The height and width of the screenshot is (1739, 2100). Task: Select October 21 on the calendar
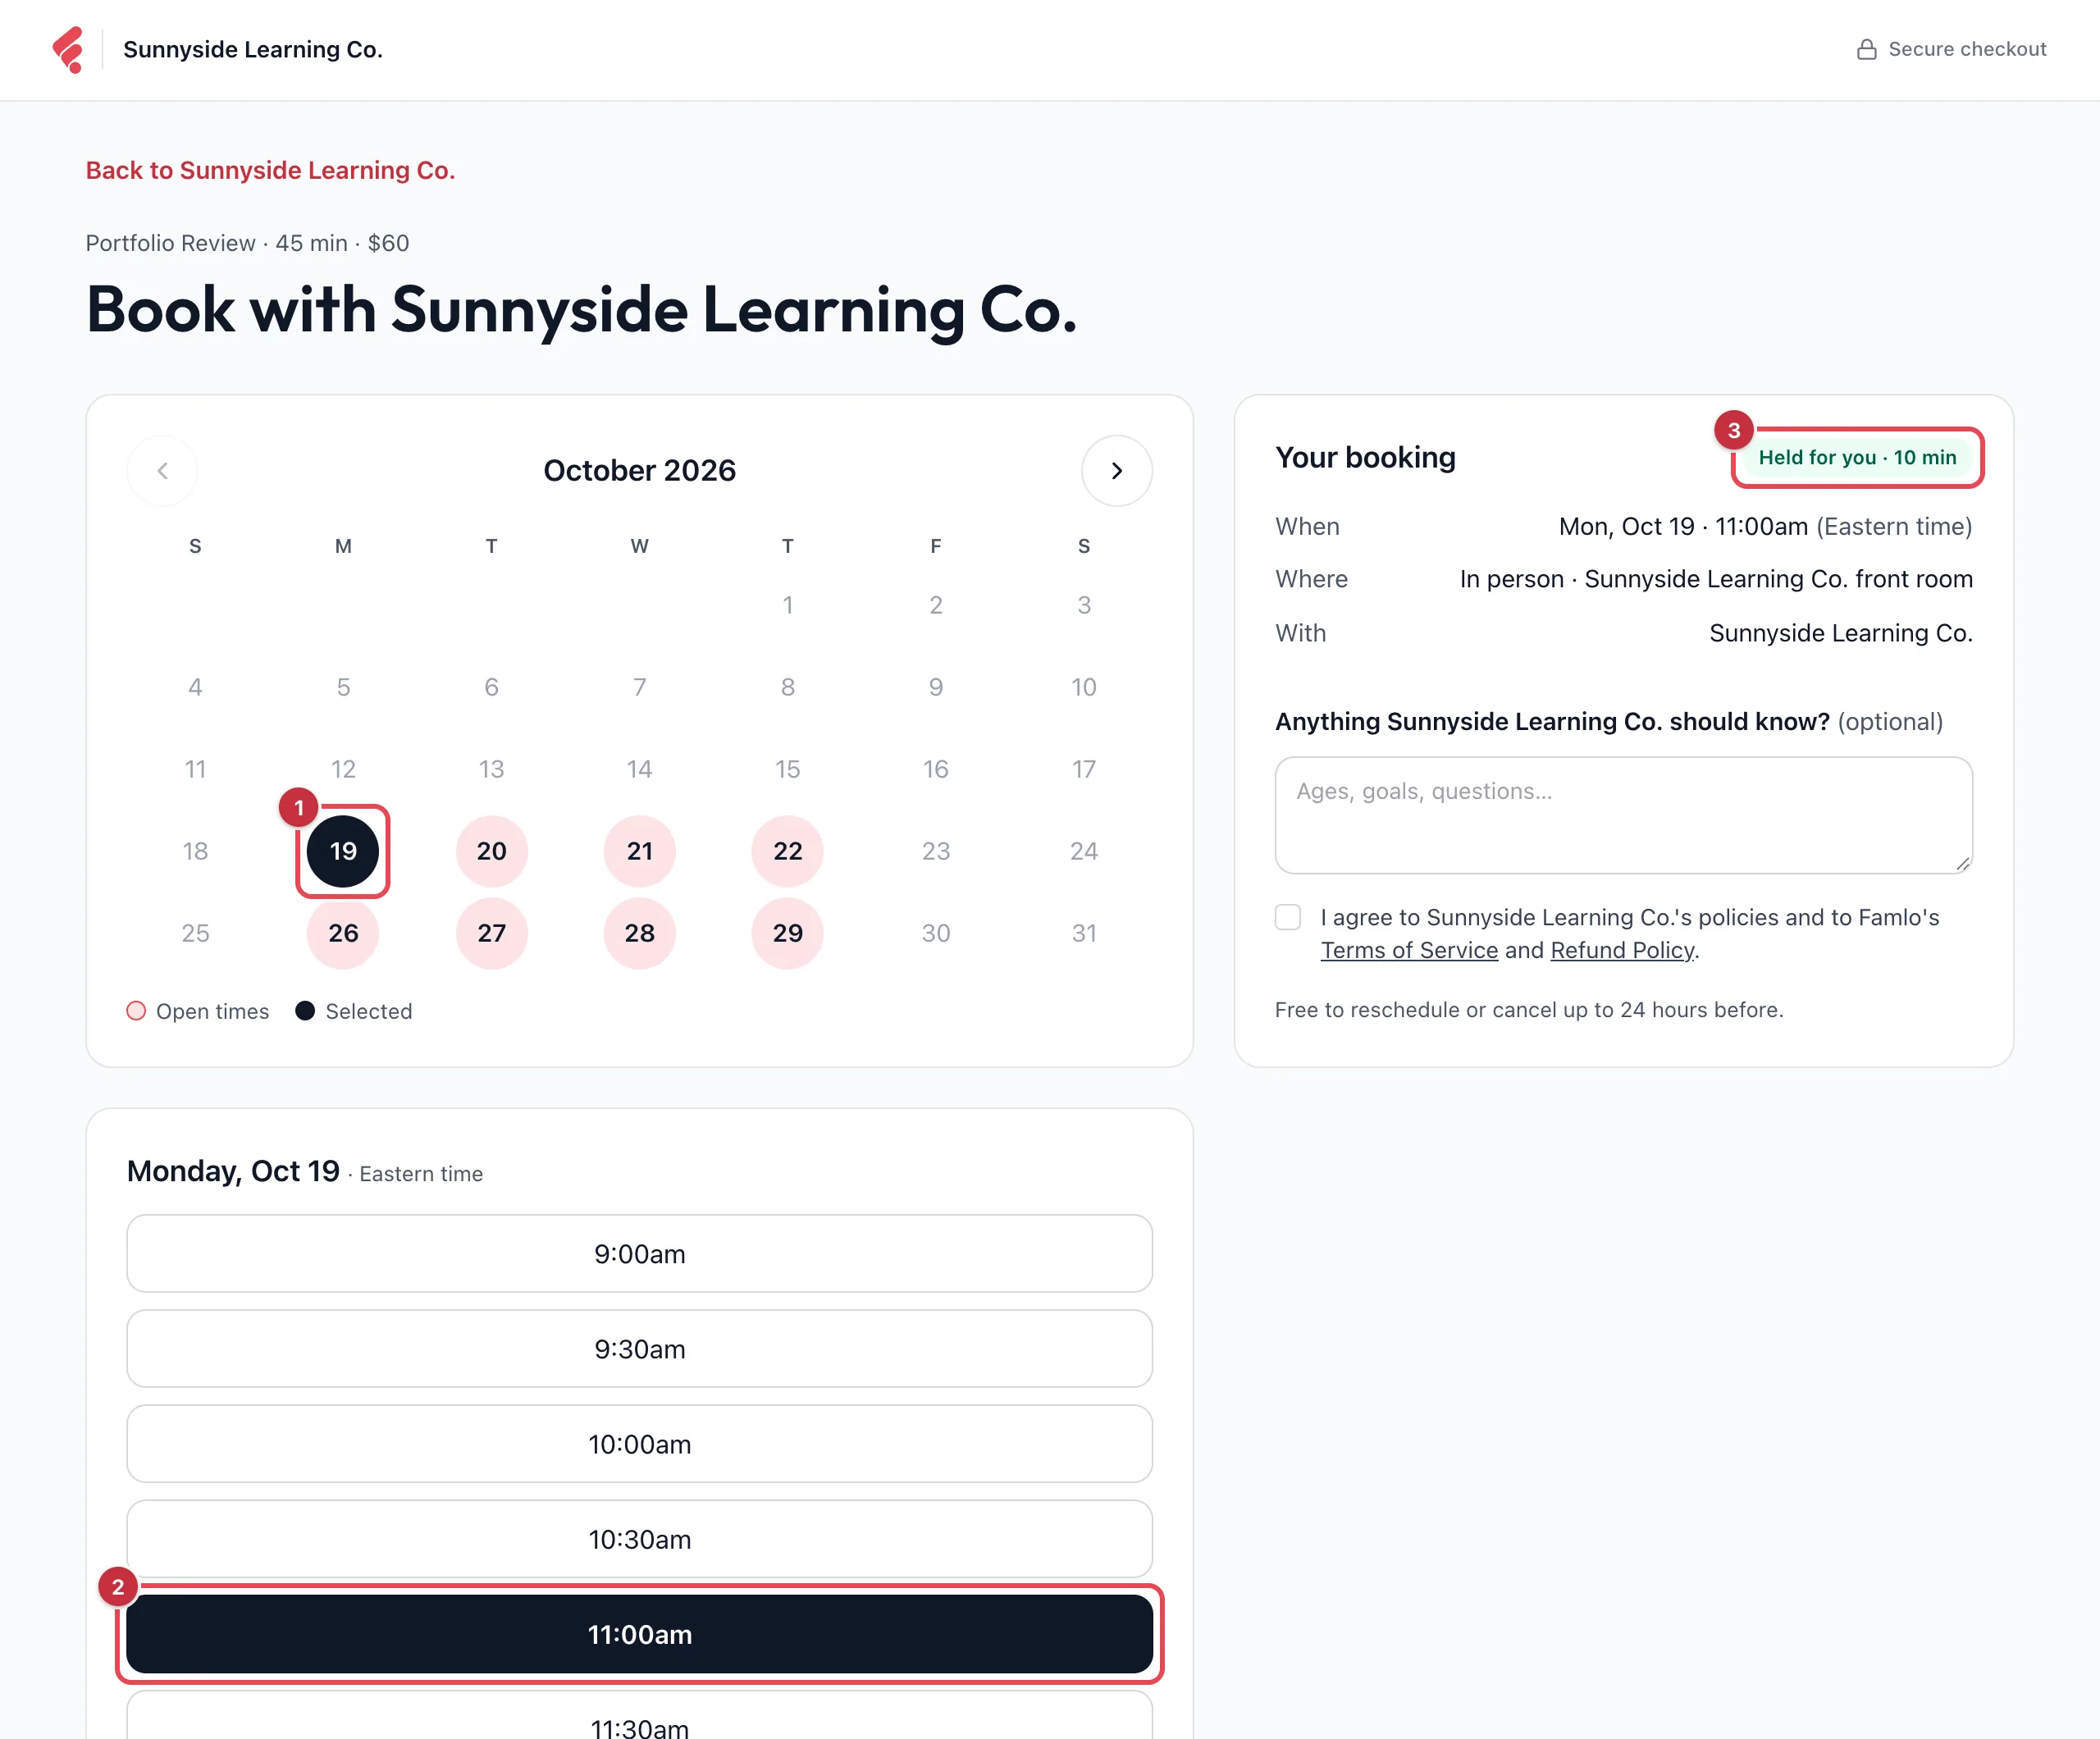640,851
